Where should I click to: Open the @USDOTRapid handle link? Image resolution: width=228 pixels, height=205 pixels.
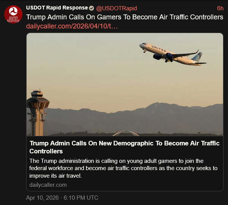click(x=117, y=8)
